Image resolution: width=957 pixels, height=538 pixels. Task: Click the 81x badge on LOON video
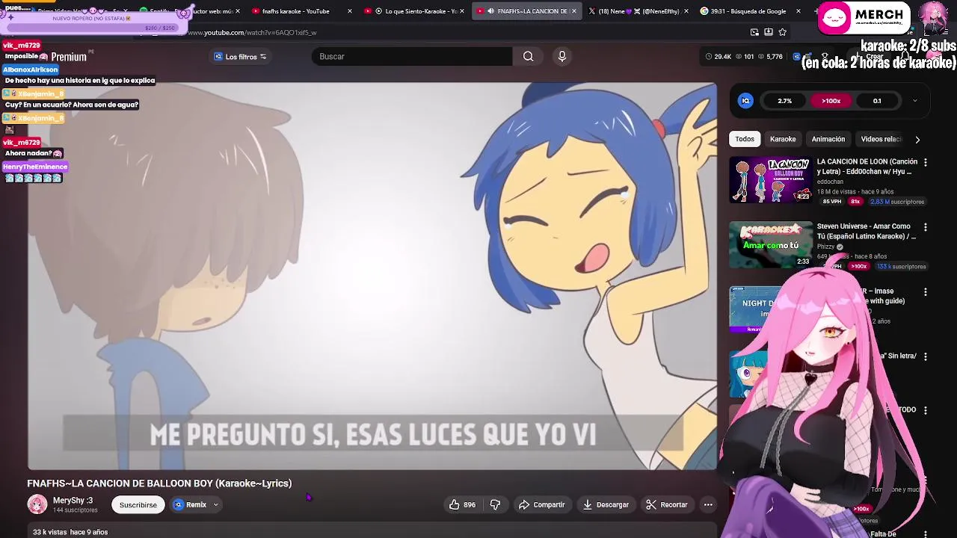tap(856, 202)
